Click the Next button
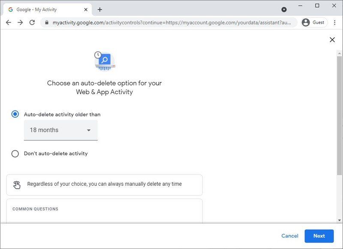The image size is (343, 249). pos(319,236)
